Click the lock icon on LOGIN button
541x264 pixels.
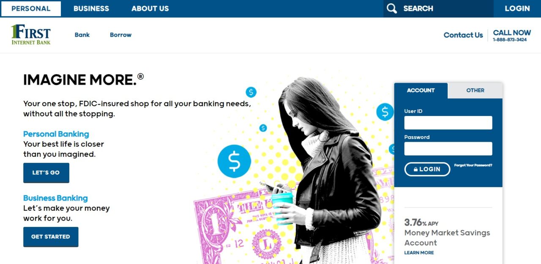click(416, 169)
